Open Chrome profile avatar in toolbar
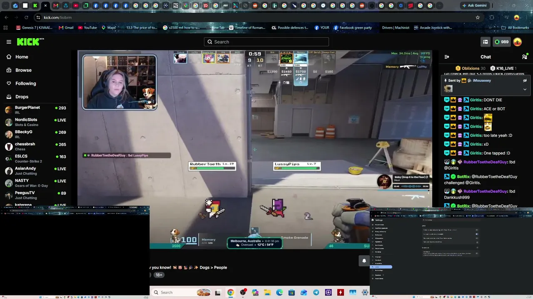Screen dimensions: 533x299 (517, 17)
